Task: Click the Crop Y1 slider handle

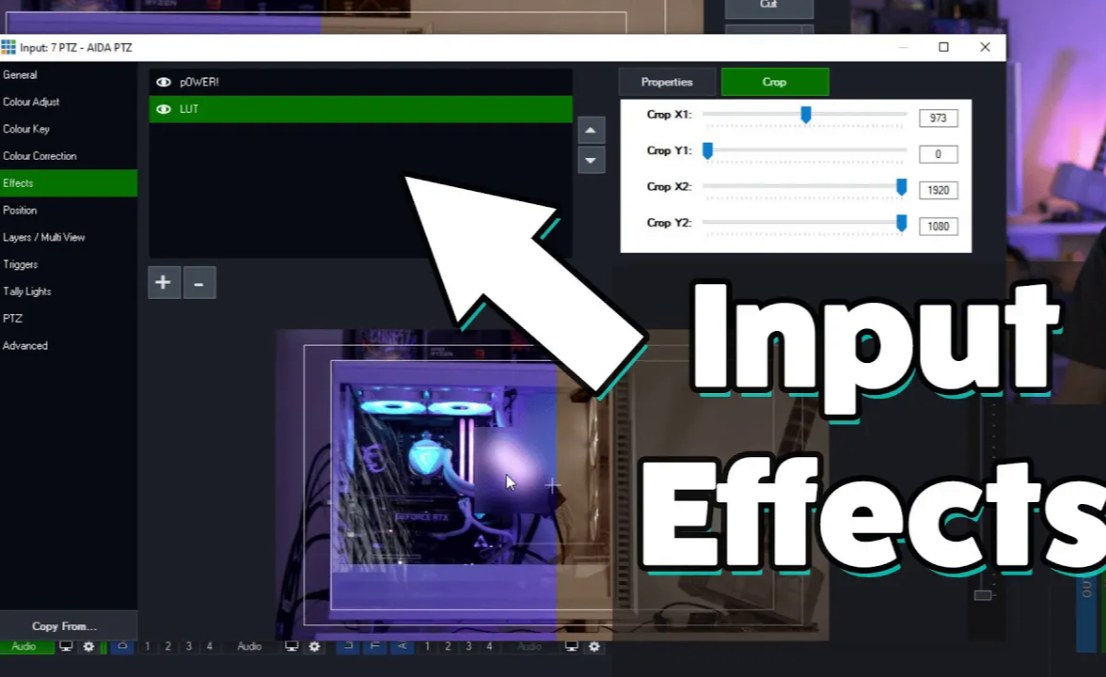Action: pos(707,150)
